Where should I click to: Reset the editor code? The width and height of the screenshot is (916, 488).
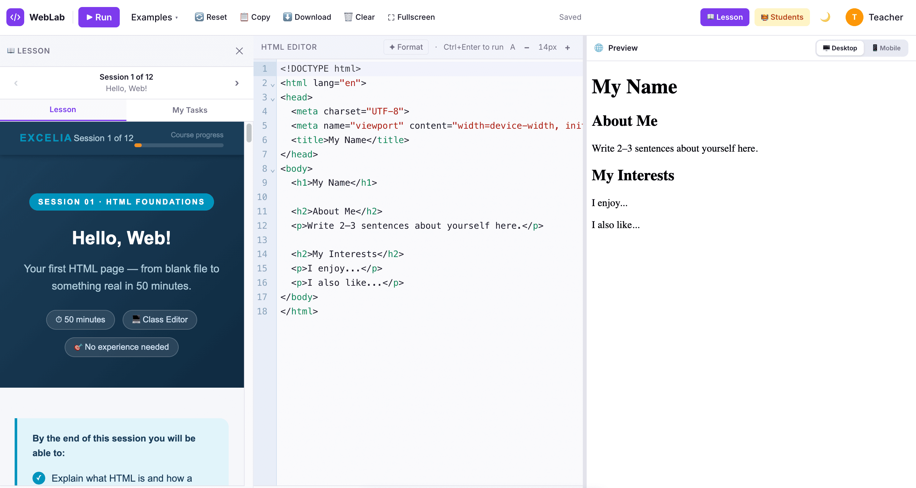pos(211,17)
